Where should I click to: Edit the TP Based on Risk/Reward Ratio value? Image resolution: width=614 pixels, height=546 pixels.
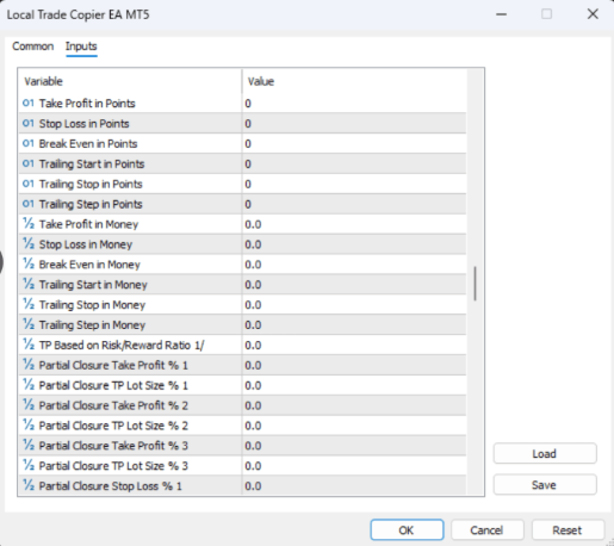[354, 345]
